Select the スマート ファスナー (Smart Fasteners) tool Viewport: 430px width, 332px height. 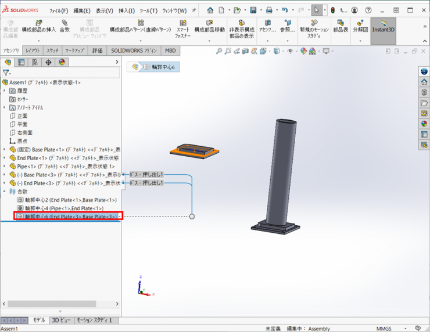182,27
